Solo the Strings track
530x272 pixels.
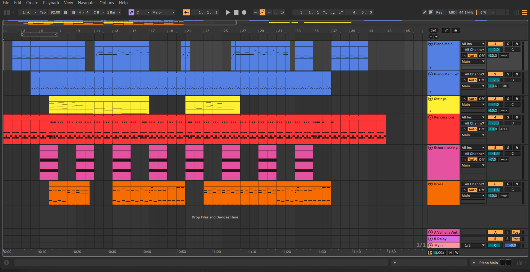coord(508,99)
